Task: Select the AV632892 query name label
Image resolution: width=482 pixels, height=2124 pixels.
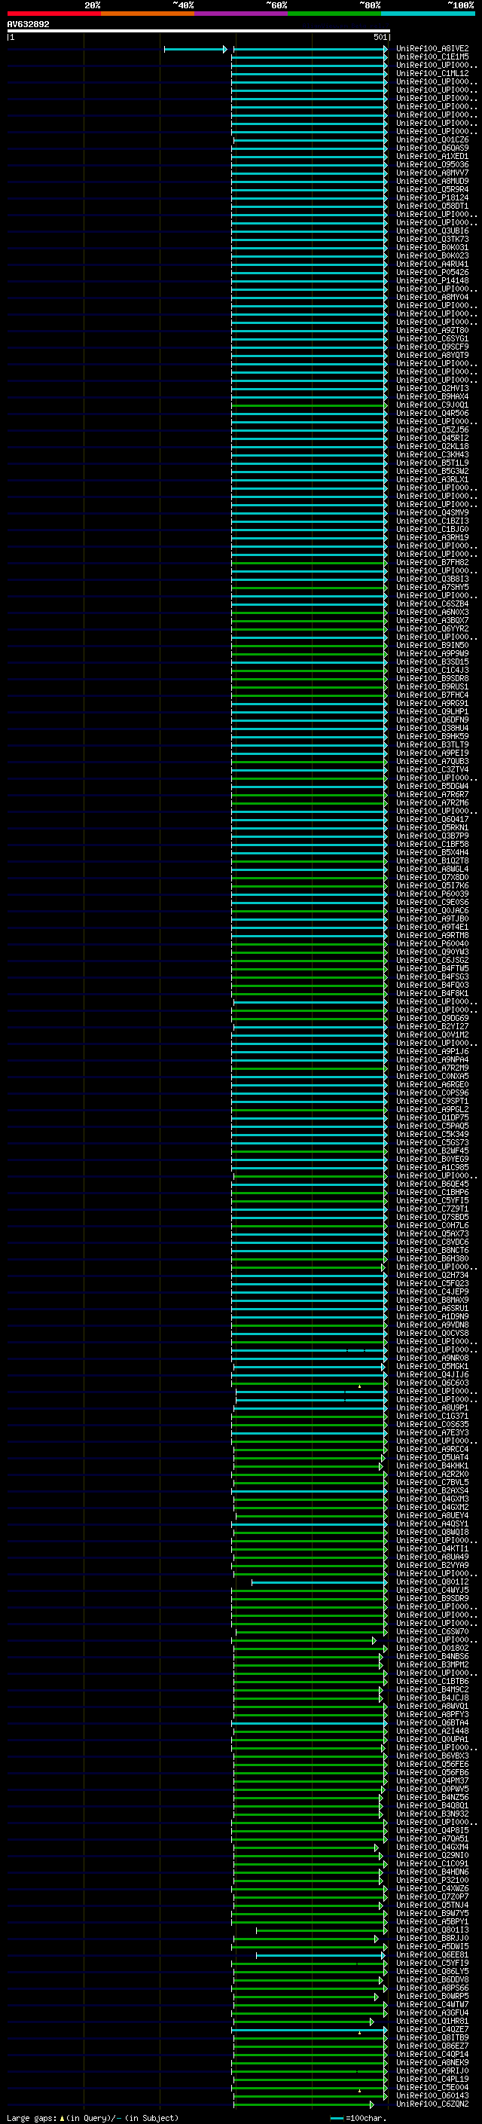Action: [28, 24]
